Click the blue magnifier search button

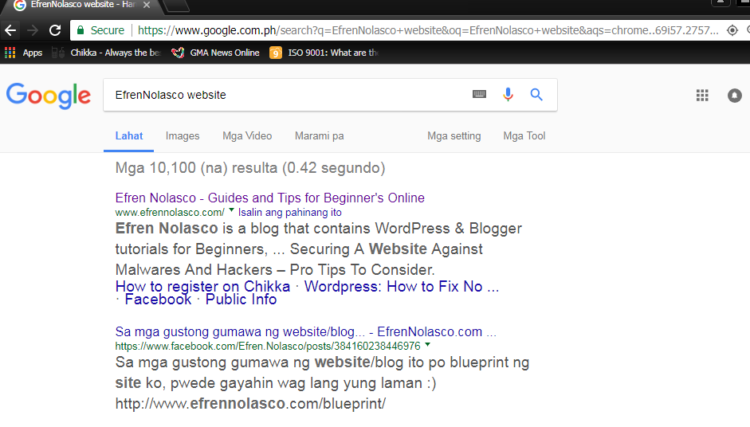tap(536, 95)
